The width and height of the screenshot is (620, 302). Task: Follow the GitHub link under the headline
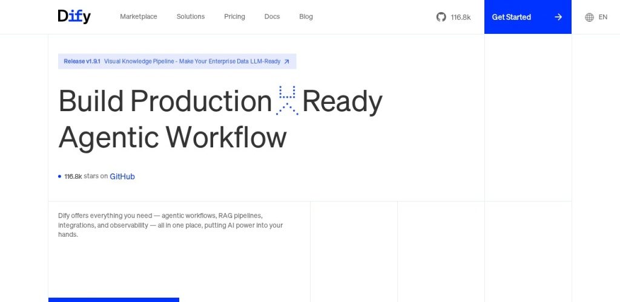[122, 176]
